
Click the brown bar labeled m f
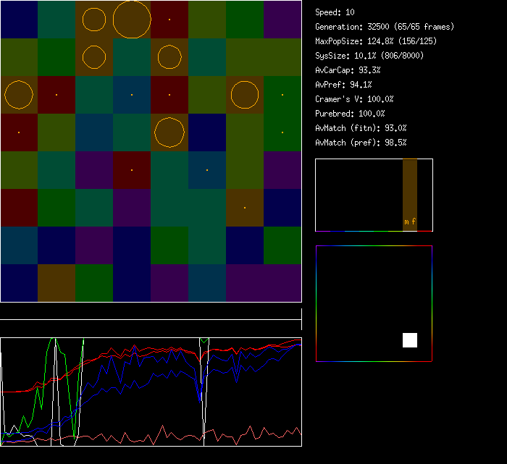[x=410, y=194]
